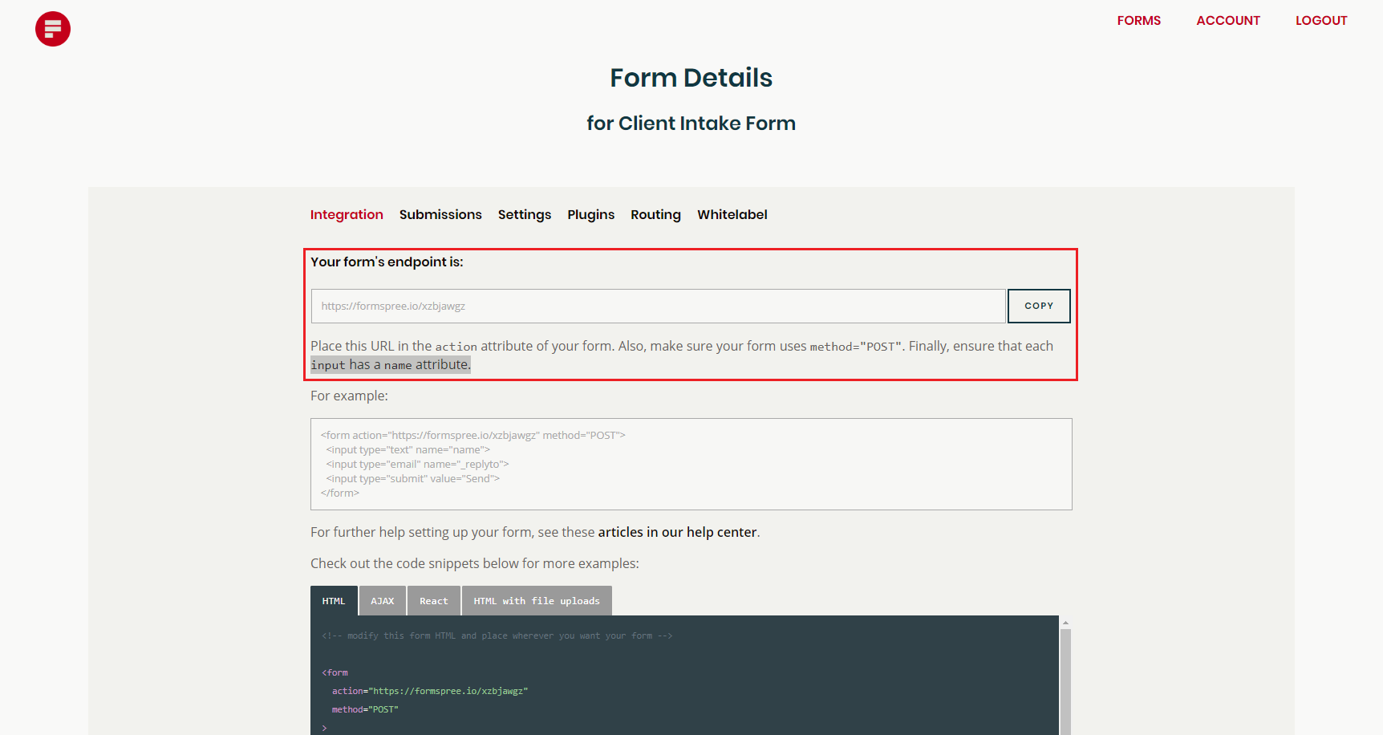
Task: Open the articles in our help center link
Action: pos(677,532)
